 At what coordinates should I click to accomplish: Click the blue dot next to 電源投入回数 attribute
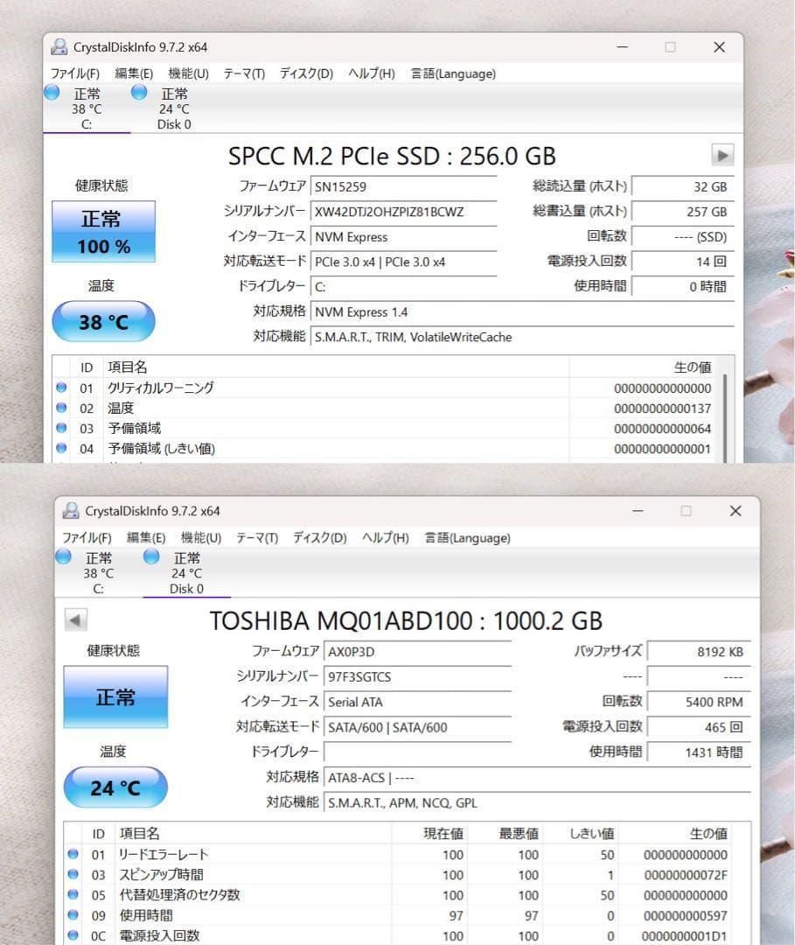pos(73,935)
